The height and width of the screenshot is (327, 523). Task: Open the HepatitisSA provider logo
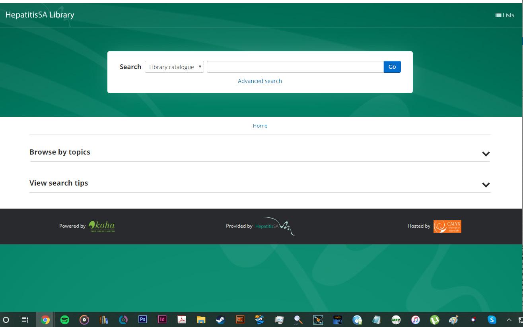click(275, 226)
